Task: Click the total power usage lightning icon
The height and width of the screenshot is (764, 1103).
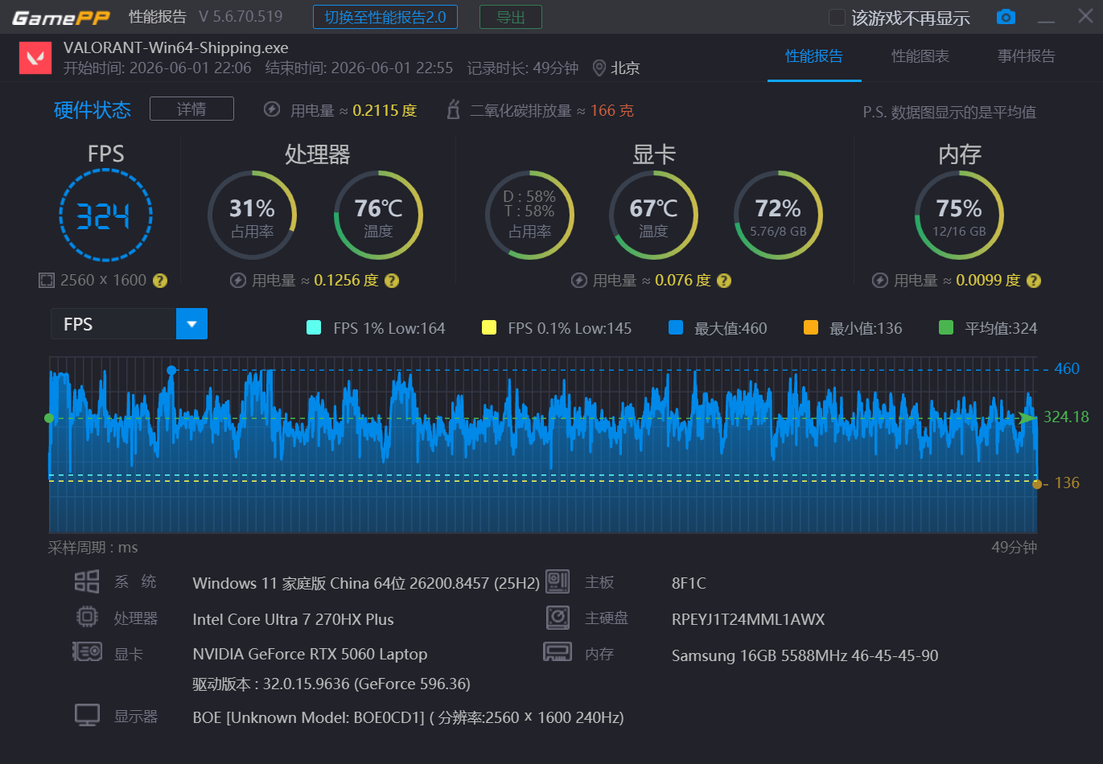Action: (x=272, y=109)
